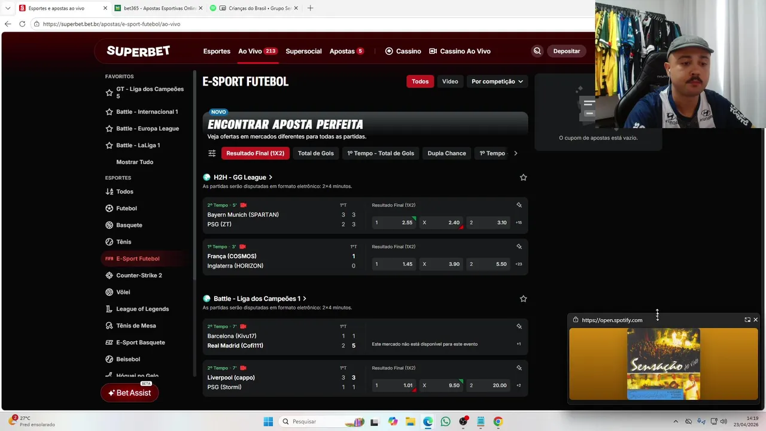Star the H2H - GG League competition

point(523,177)
